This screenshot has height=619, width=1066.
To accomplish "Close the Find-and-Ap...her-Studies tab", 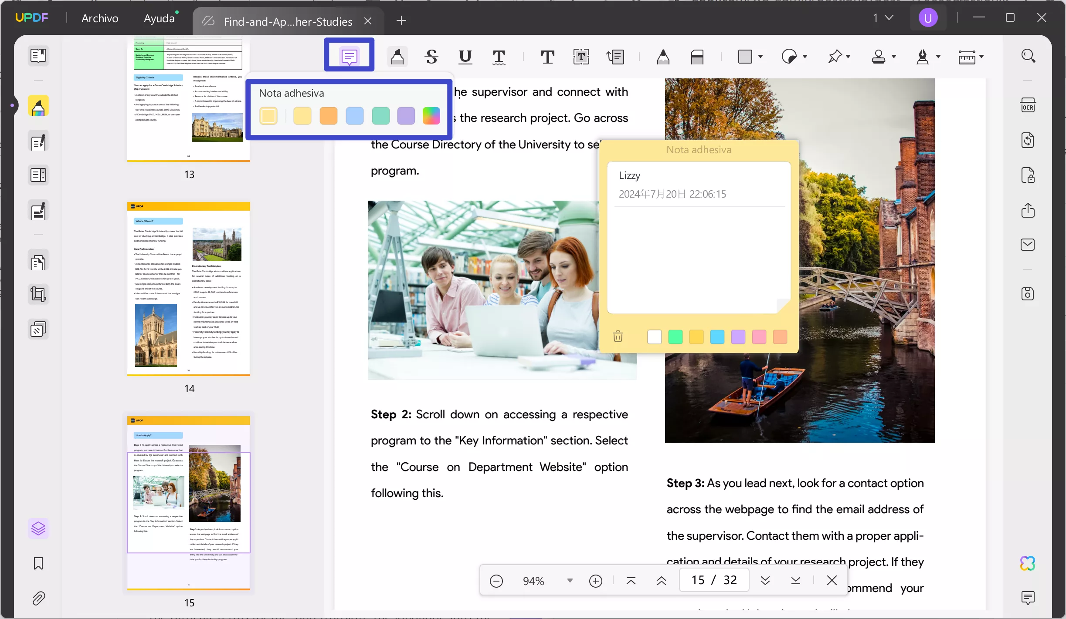I will pos(368,21).
